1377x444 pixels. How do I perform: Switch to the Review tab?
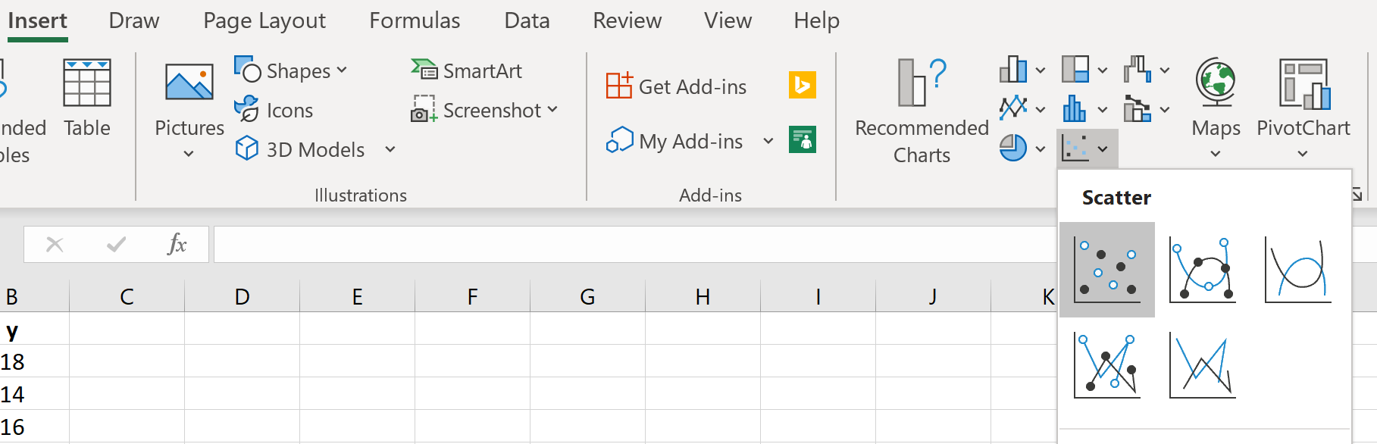pos(627,20)
